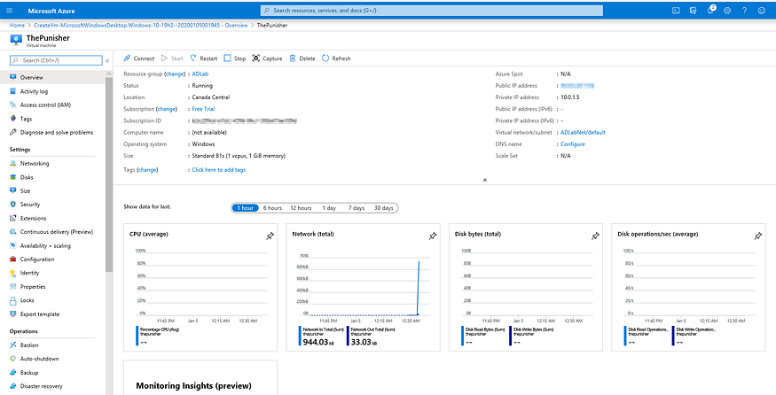This screenshot has width=776, height=395.
Task: Click the Configure DNS name link
Action: click(x=572, y=143)
